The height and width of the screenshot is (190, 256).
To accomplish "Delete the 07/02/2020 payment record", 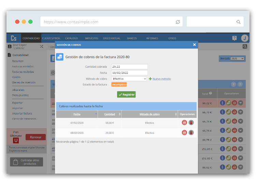I will (x=191, y=123).
